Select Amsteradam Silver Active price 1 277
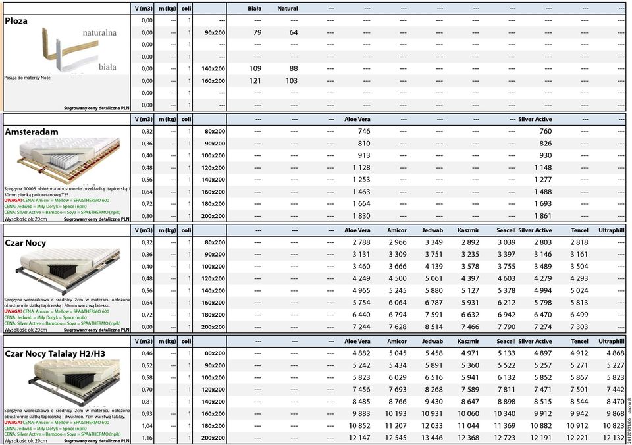This screenshot has width=632, height=445. tap(543, 179)
